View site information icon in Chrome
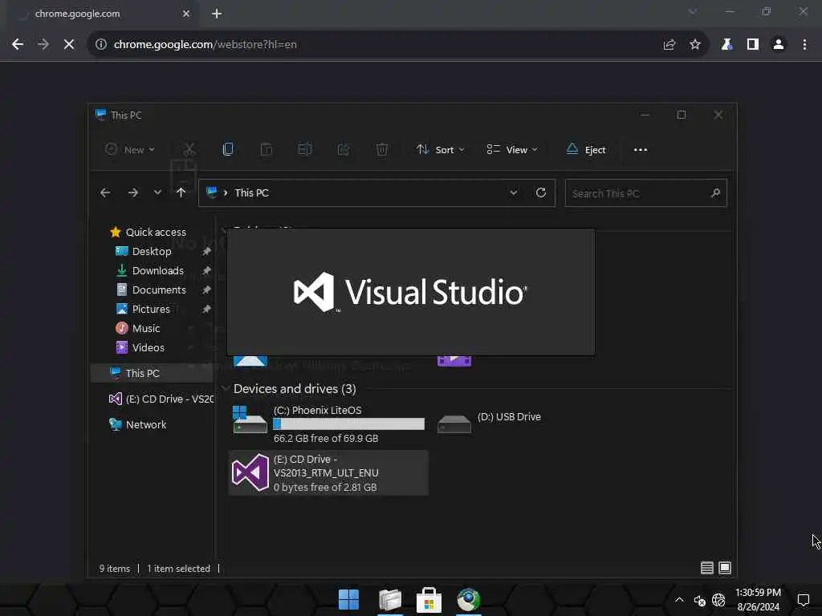822x616 pixels. click(100, 45)
